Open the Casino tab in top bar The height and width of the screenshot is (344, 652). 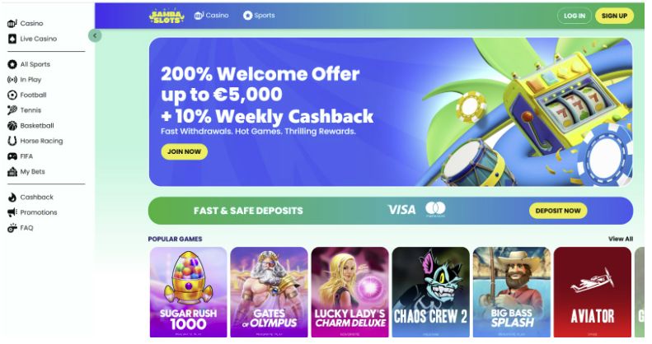(x=211, y=16)
